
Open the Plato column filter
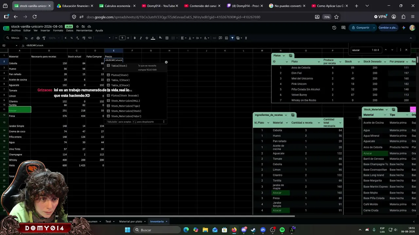click(x=319, y=62)
